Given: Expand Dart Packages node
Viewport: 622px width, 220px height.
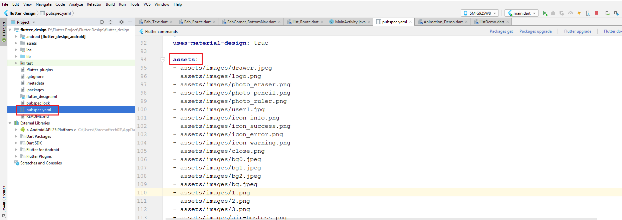Looking at the screenshot, I should coord(16,136).
